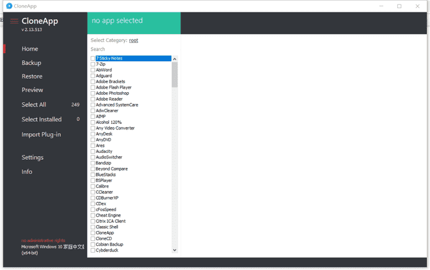Enable the Adobe Flash Player checkbox
Viewport: 430px width, 270px height.
tap(92, 87)
